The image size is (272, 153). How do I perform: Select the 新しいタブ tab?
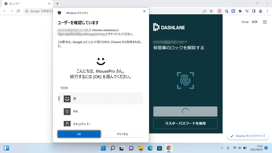point(28,4)
